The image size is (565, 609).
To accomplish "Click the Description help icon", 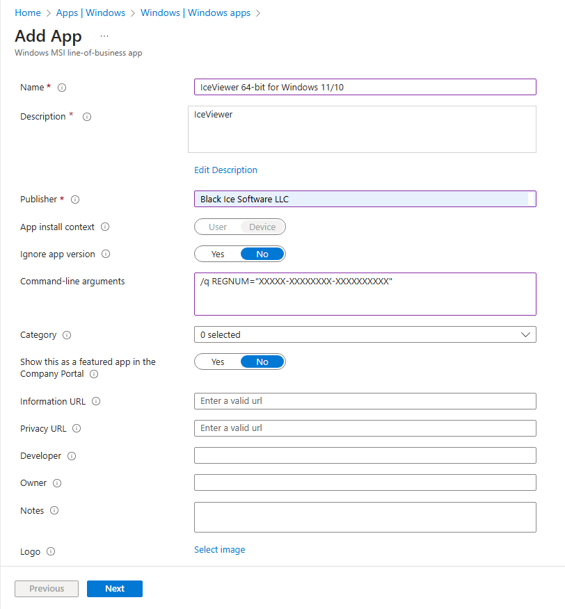I will 86,117.
